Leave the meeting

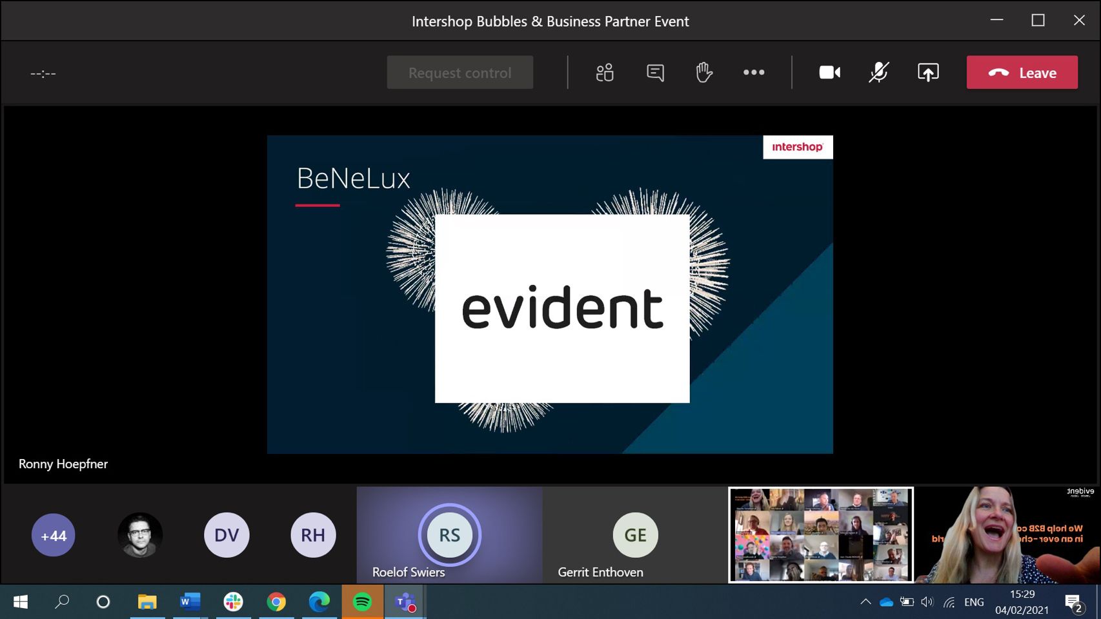coord(1022,73)
